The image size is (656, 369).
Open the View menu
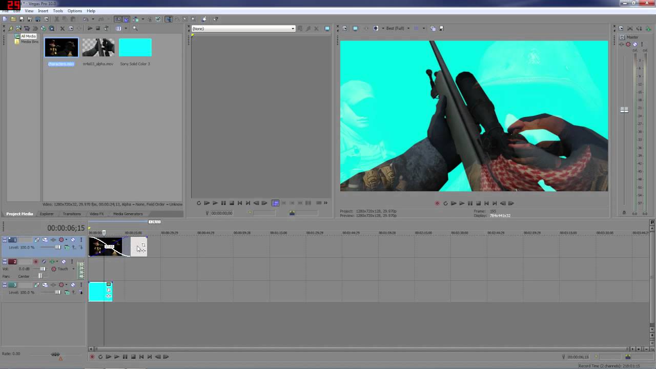tap(29, 11)
